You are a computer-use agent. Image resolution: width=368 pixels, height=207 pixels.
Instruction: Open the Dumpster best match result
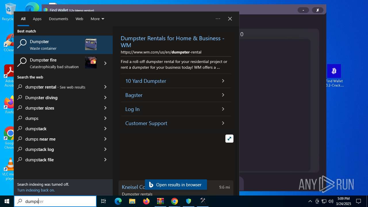tap(63, 45)
